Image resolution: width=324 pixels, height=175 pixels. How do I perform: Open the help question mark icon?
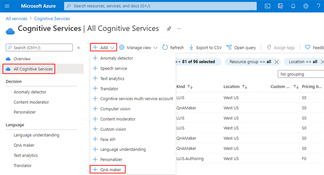click(x=318, y=6)
